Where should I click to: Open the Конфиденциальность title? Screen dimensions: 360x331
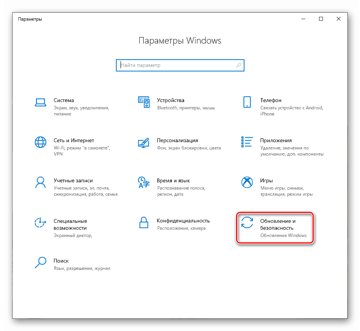(x=183, y=221)
